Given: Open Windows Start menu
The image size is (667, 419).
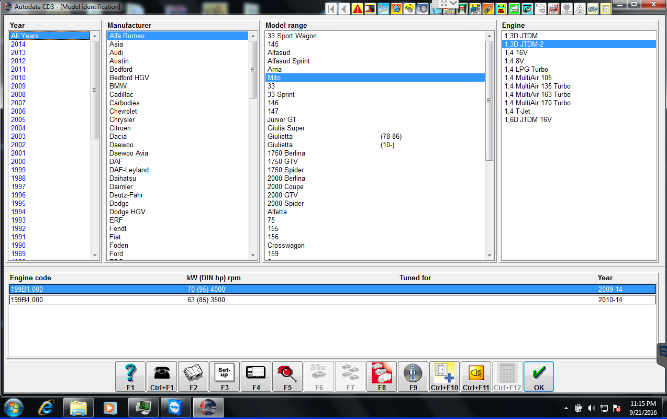Looking at the screenshot, I should [x=14, y=407].
